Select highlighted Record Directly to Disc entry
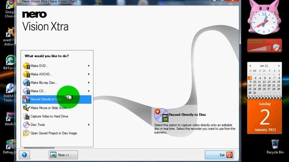The height and width of the screenshot is (162, 289). coord(57,99)
